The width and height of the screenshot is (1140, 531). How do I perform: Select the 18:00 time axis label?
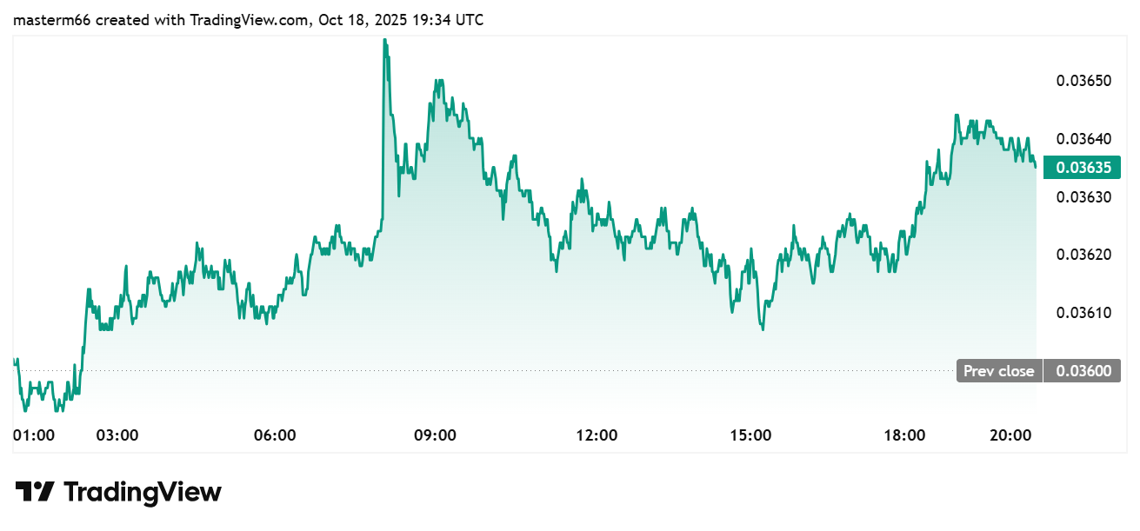tap(904, 435)
